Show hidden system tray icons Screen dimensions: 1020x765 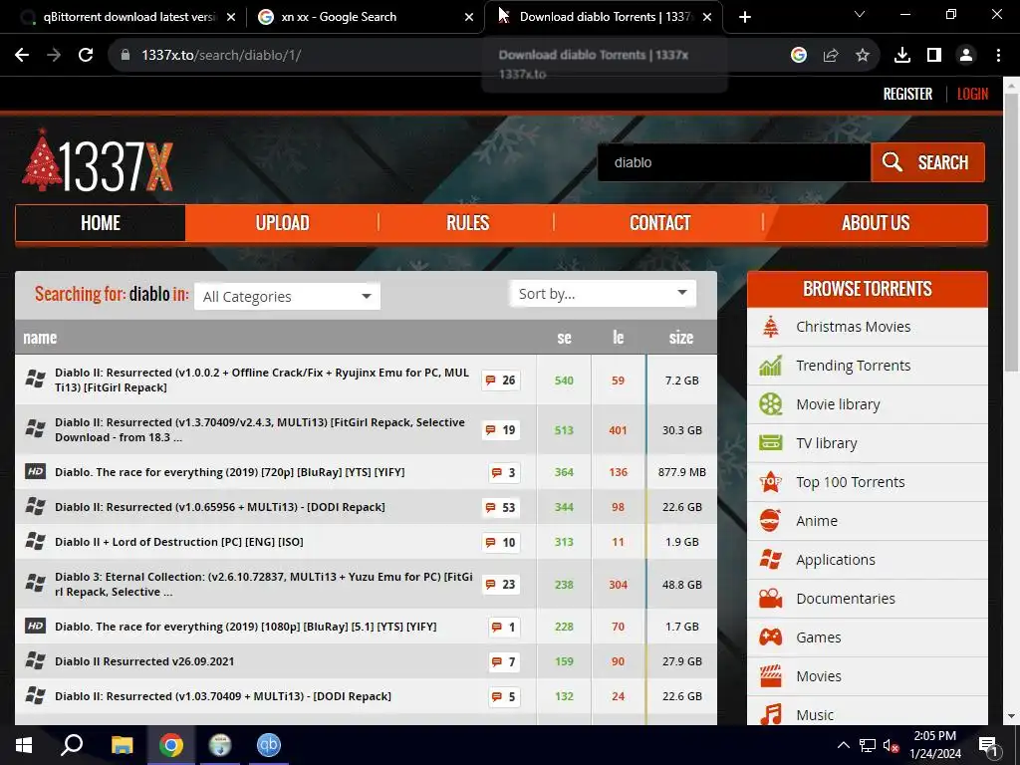[843, 745]
